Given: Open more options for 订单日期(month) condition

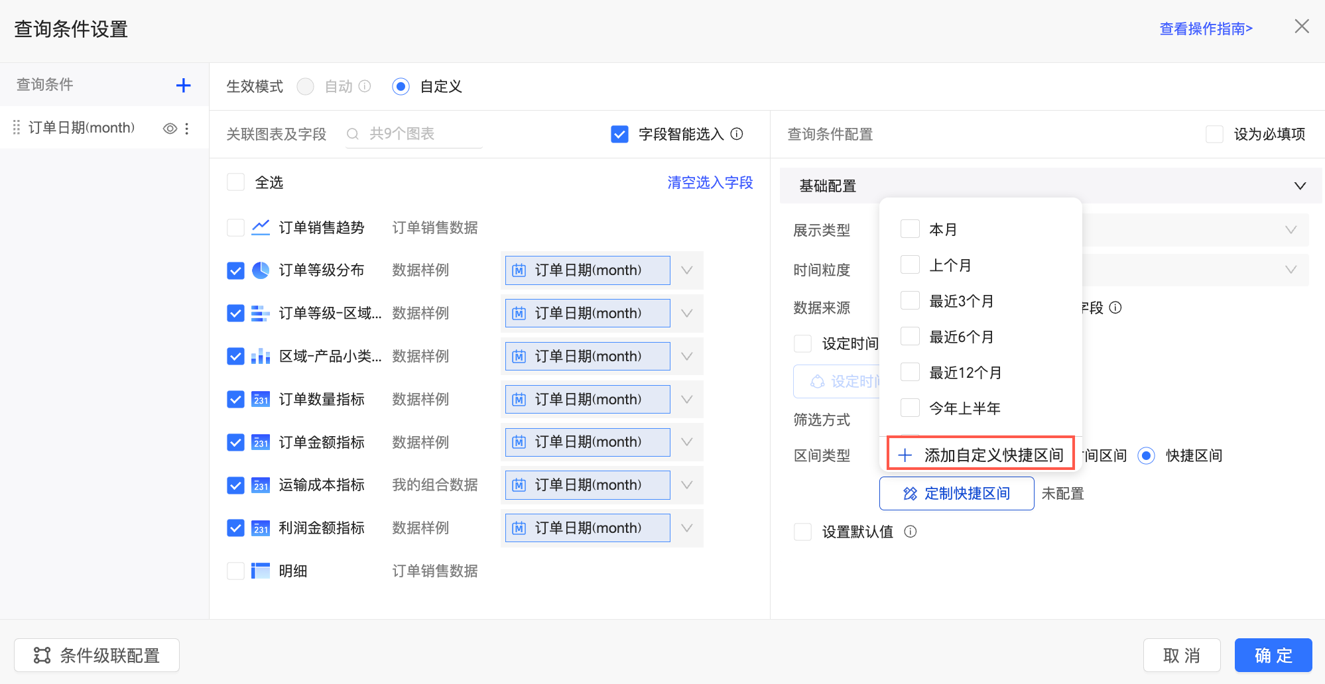Looking at the screenshot, I should [187, 129].
